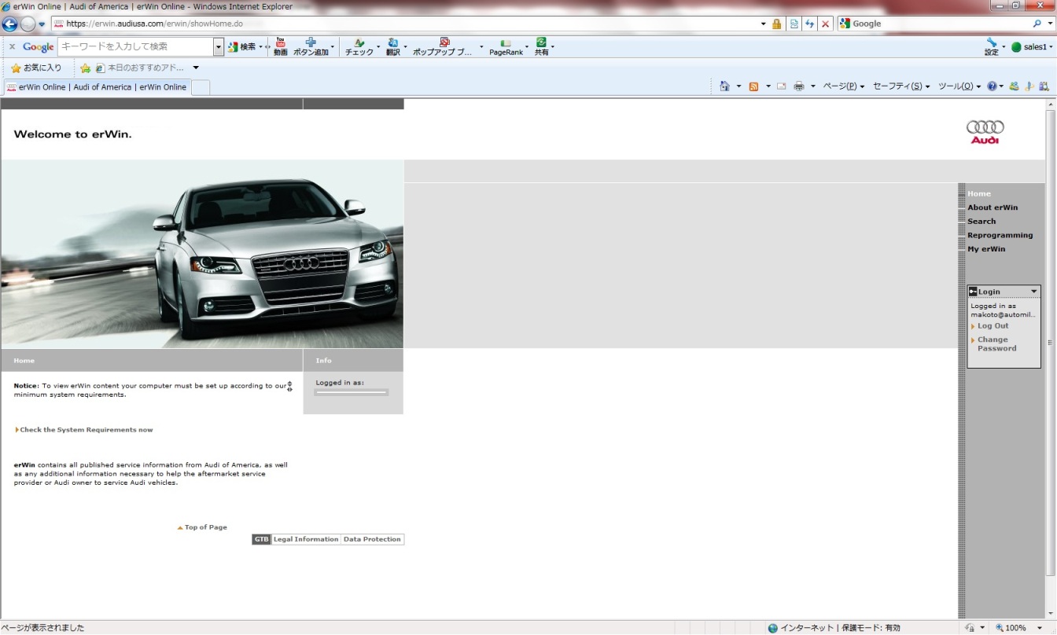Viewport: 1057px width, 635px height.
Task: Click the Change Password link
Action: [x=997, y=344]
